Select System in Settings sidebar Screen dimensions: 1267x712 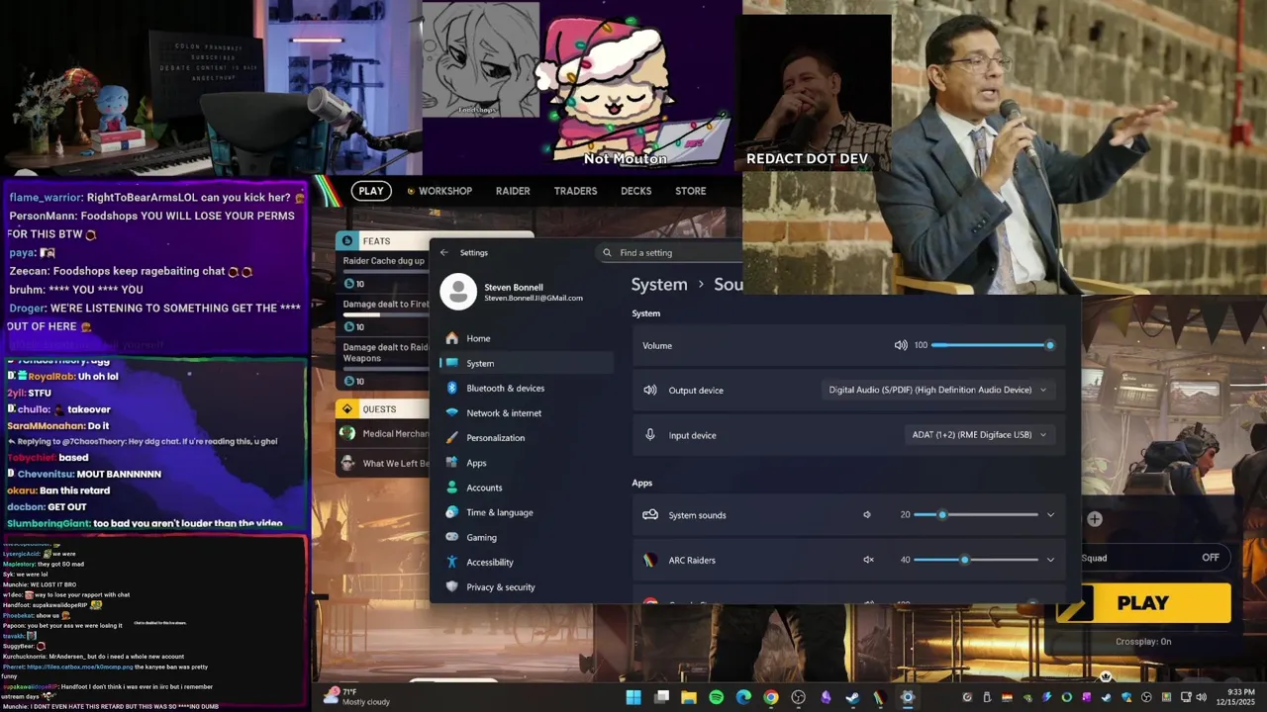pyautogui.click(x=527, y=363)
